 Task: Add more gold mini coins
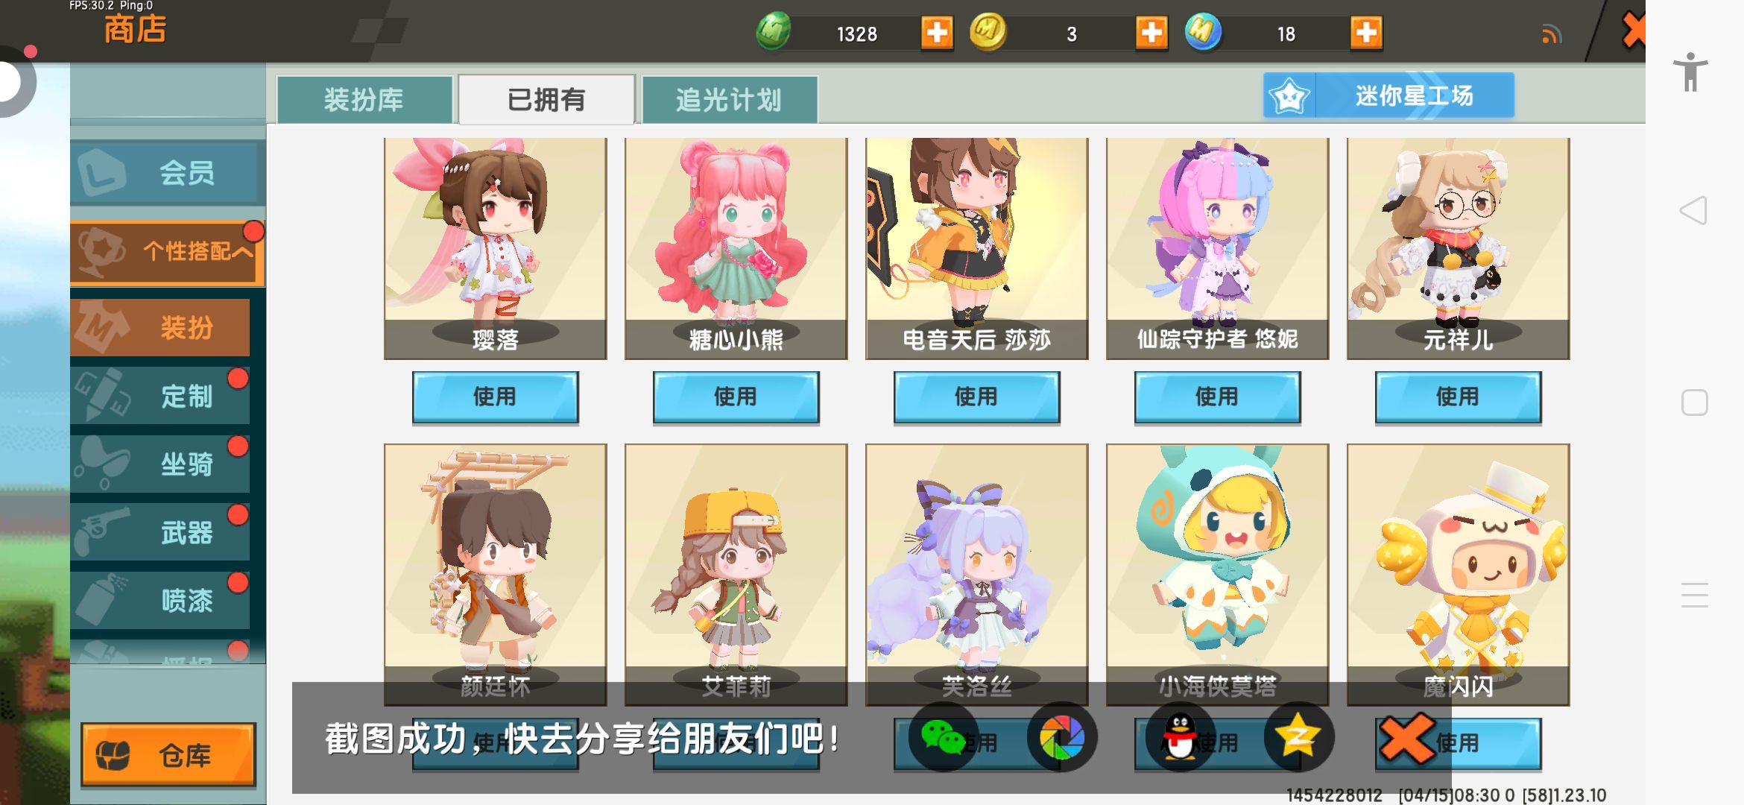coord(1151,33)
